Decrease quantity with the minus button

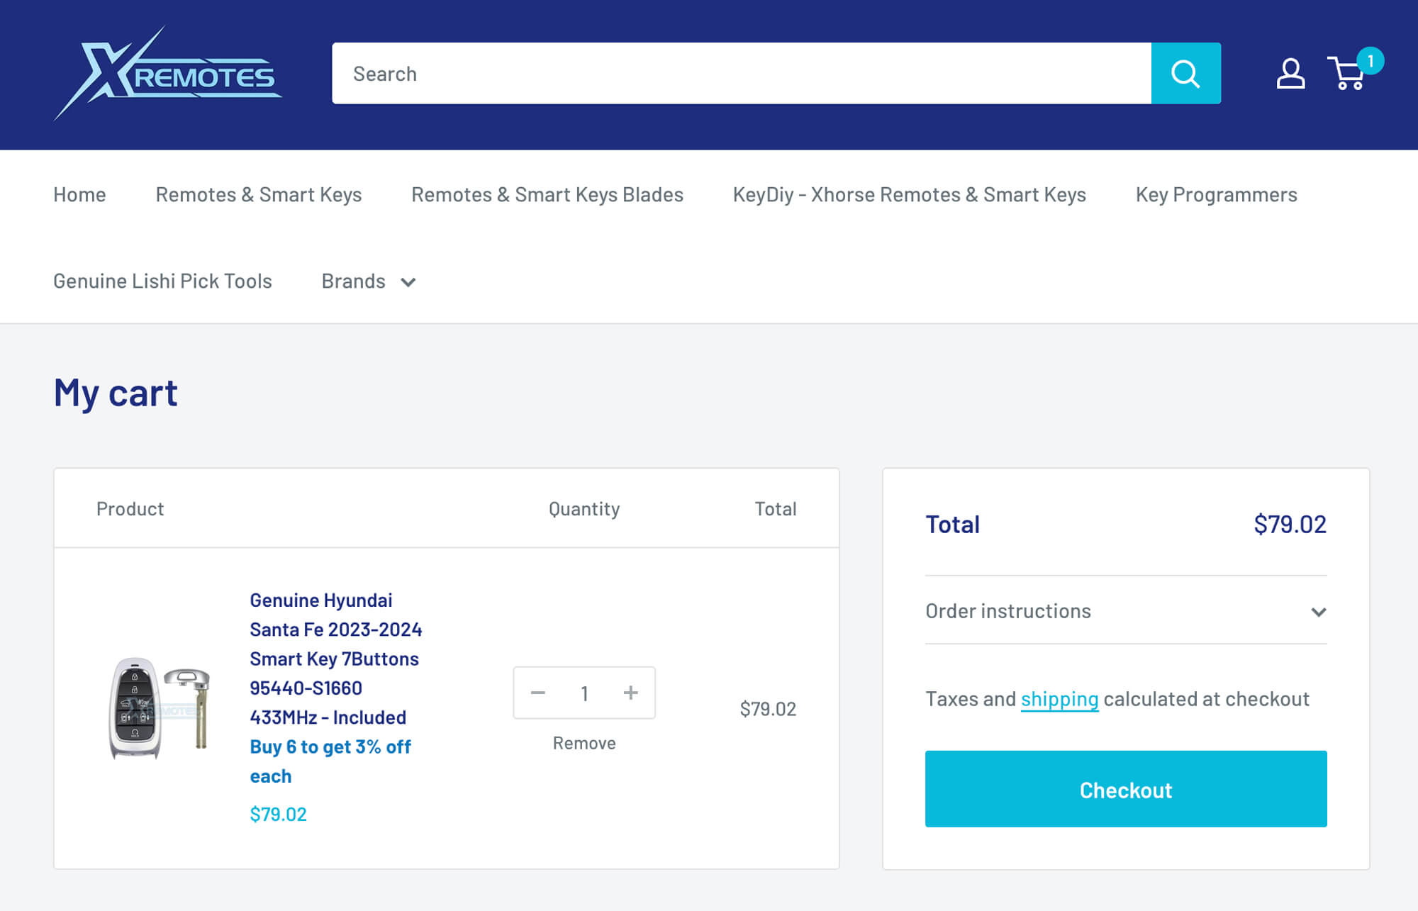pyautogui.click(x=538, y=693)
